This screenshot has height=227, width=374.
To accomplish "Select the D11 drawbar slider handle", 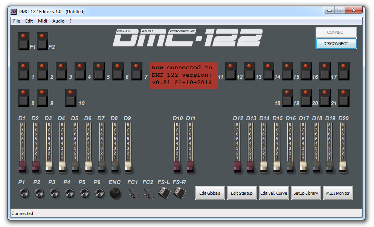I will 190,167.
